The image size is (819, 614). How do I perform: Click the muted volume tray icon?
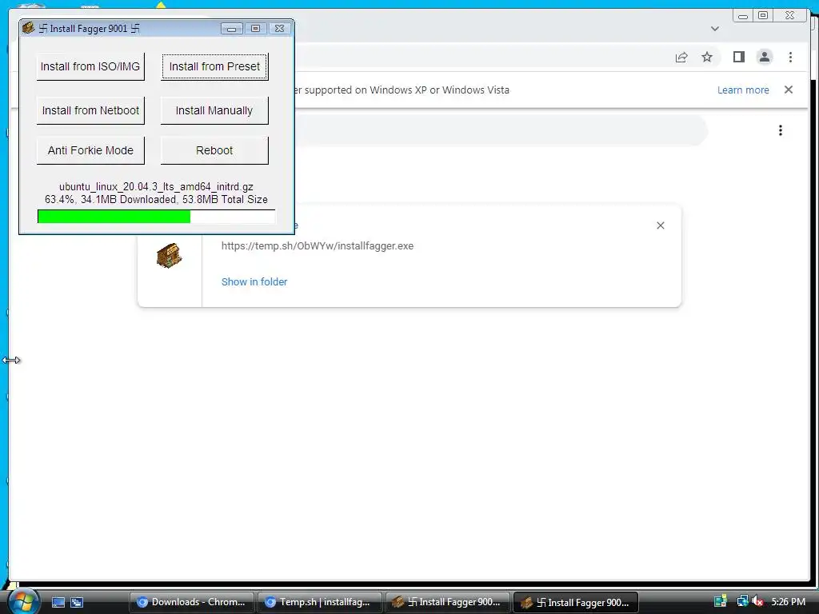757,601
